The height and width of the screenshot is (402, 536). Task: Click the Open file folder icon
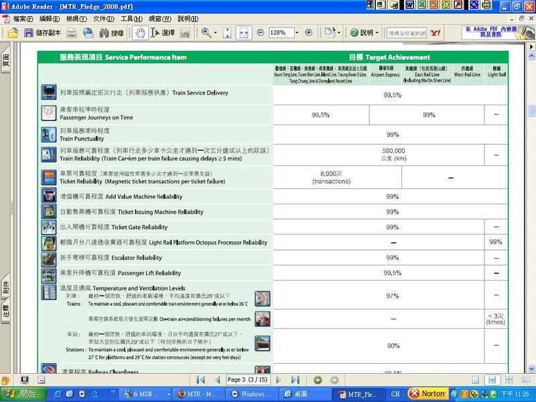(13, 33)
